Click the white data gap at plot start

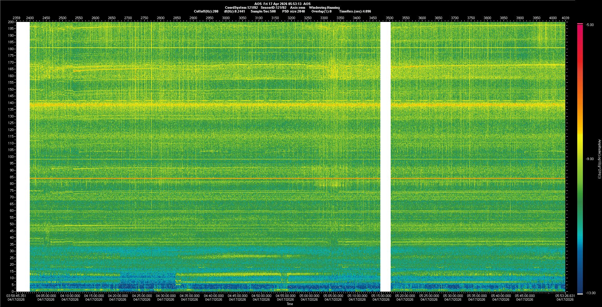[23, 157]
